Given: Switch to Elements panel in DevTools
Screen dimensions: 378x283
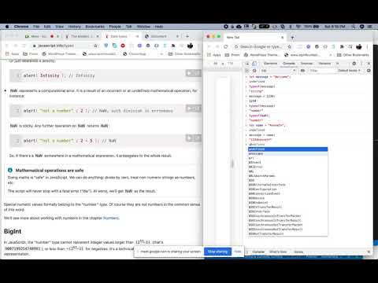Looking at the screenshot, I should pos(270,64).
